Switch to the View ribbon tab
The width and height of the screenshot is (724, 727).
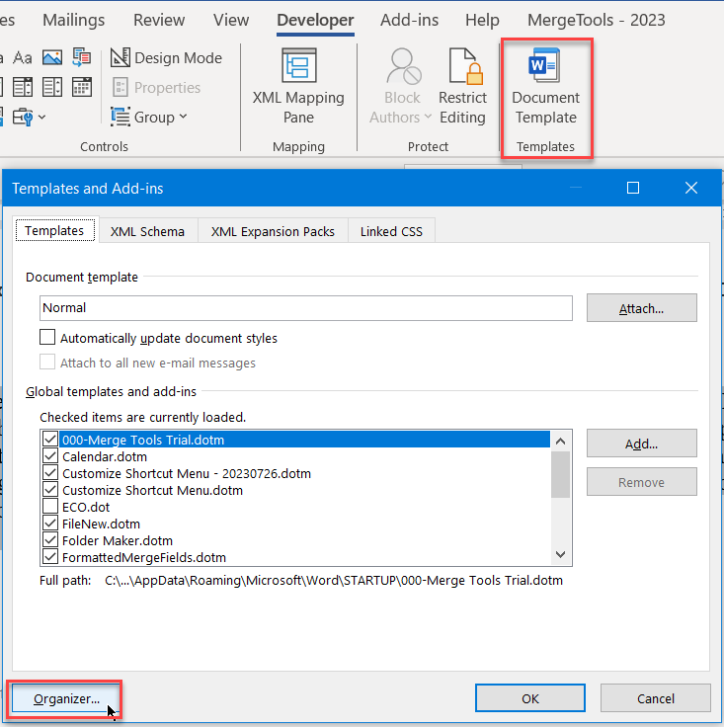(x=231, y=21)
